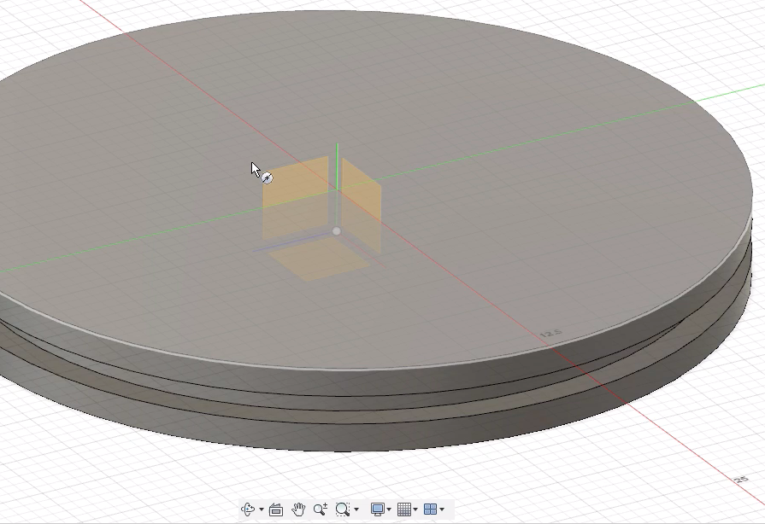Select the Pan hand tool

pos(298,509)
